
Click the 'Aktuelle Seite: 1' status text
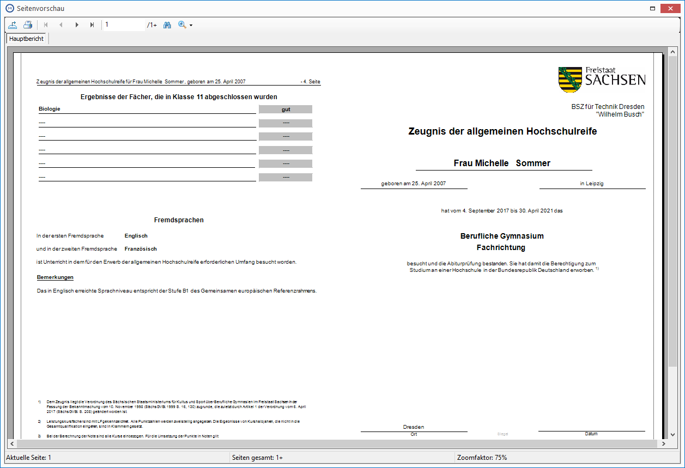pos(28,458)
